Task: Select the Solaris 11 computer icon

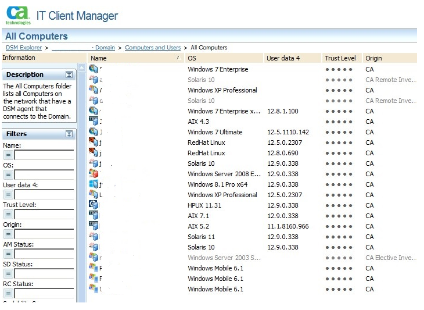Action: pos(94,237)
